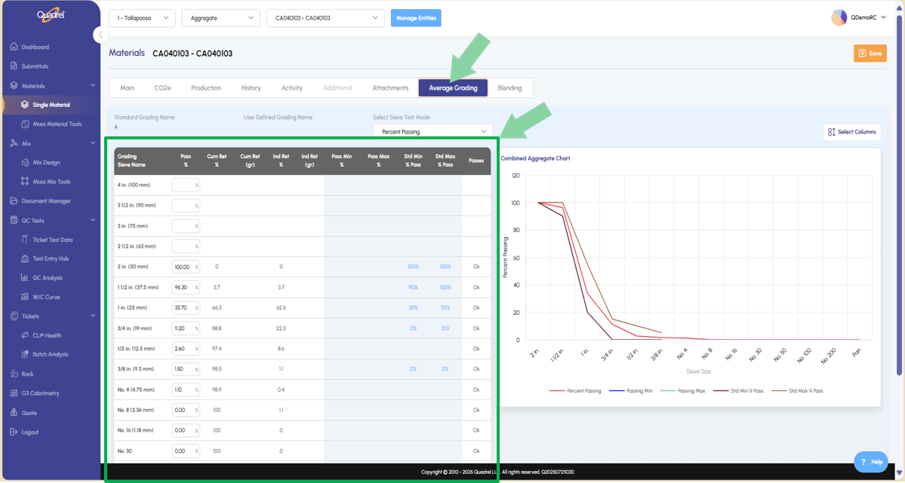905x483 pixels.
Task: Open Document Manager folder icon
Action: click(14, 201)
